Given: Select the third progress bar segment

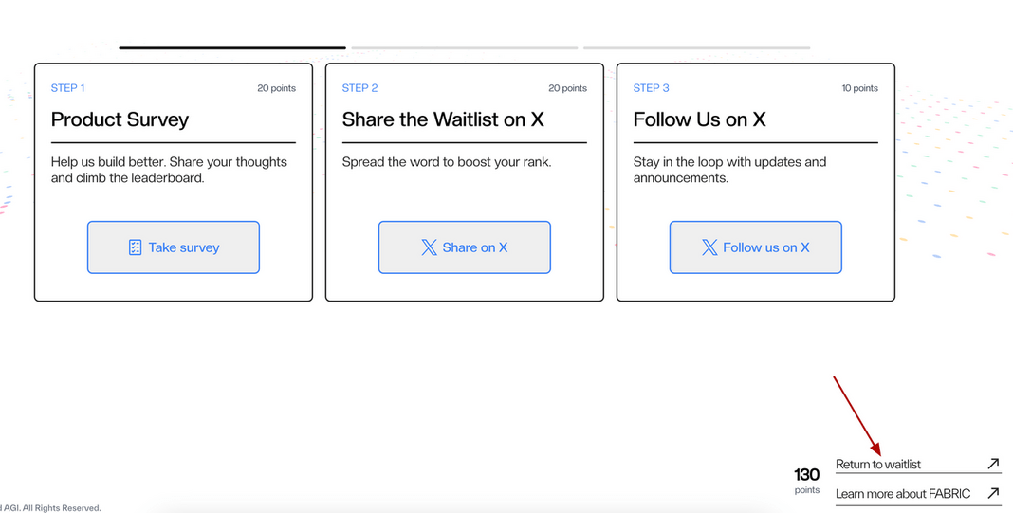Looking at the screenshot, I should coord(696,47).
